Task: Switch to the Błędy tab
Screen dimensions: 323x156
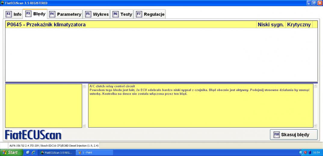Action: pos(35,14)
